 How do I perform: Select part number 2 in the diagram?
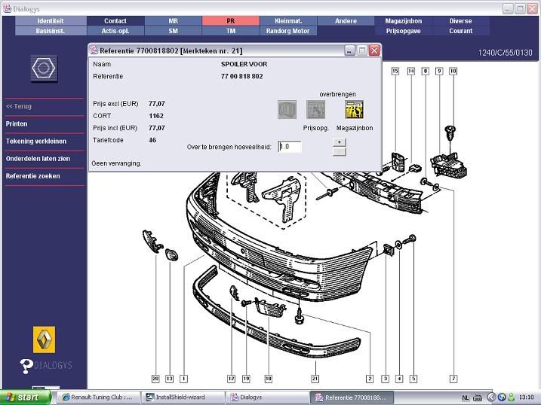[x=370, y=379]
